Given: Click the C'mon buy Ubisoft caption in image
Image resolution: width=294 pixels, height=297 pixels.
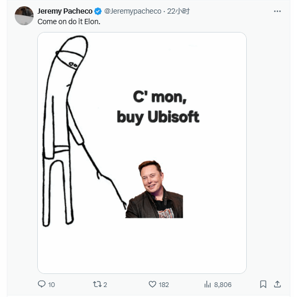Looking at the screenshot, I should [x=158, y=107].
